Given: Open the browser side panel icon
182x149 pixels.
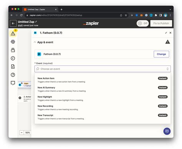Looking at the screenshot, I should pos(160,15).
